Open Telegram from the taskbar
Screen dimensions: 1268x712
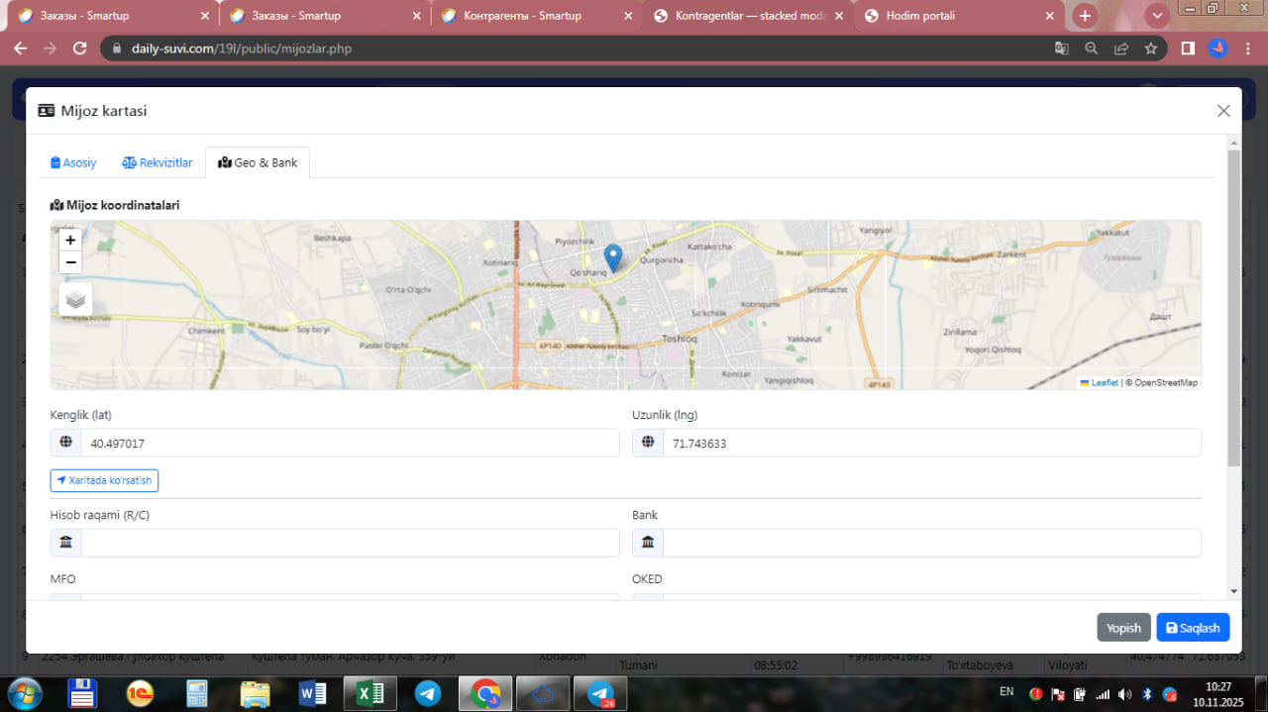click(428, 694)
